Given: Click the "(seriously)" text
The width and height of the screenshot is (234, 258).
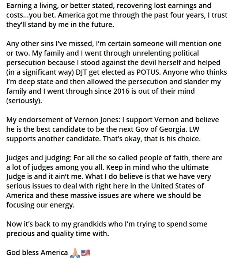Looking at the screenshot, I should pos(24,100).
